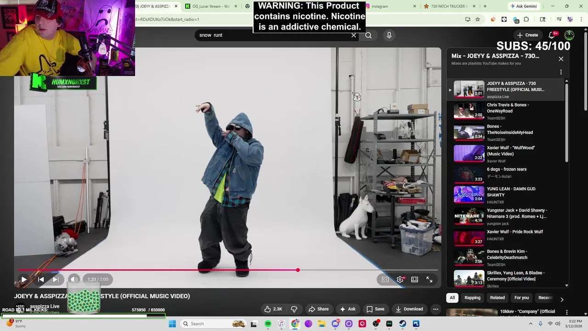Play YUNG LEAN - DAMN GUD SHAWTY
Screen dimensions: 588x331
click(x=505, y=195)
